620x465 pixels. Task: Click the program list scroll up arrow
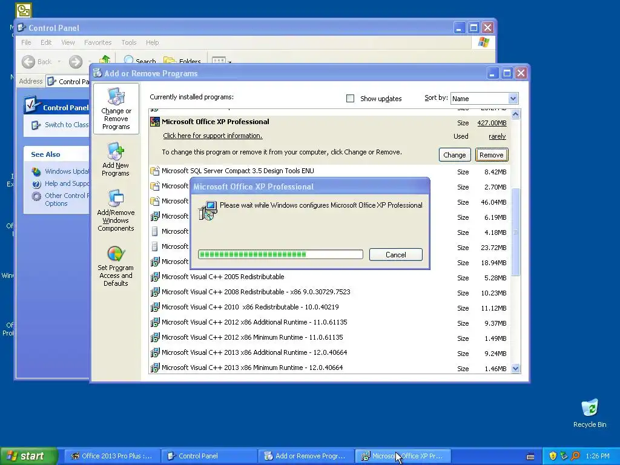point(516,114)
